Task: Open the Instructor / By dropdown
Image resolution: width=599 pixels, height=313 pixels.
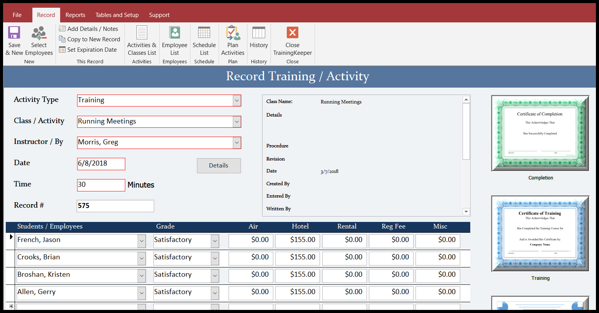Action: pyautogui.click(x=237, y=142)
